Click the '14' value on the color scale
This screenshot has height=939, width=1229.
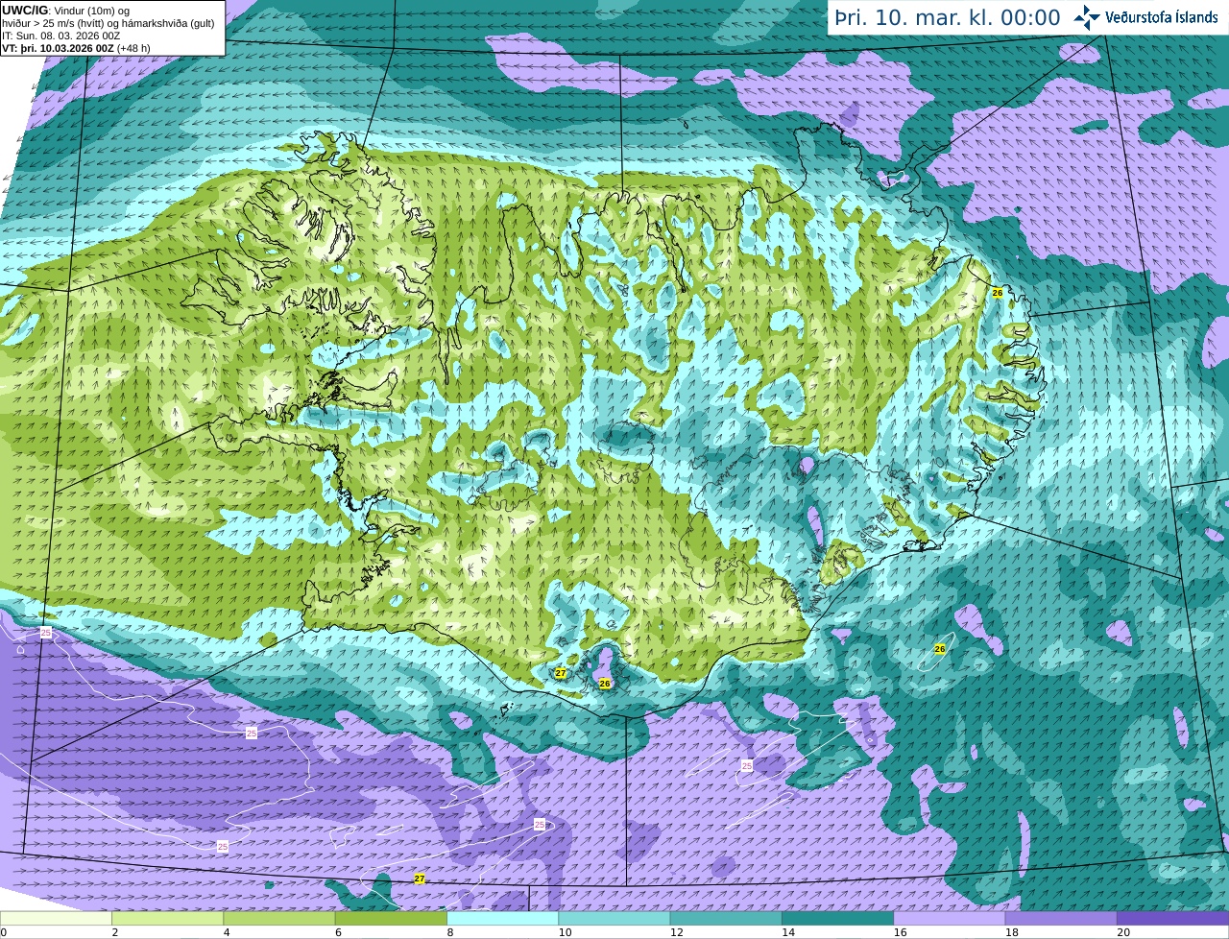[788, 932]
